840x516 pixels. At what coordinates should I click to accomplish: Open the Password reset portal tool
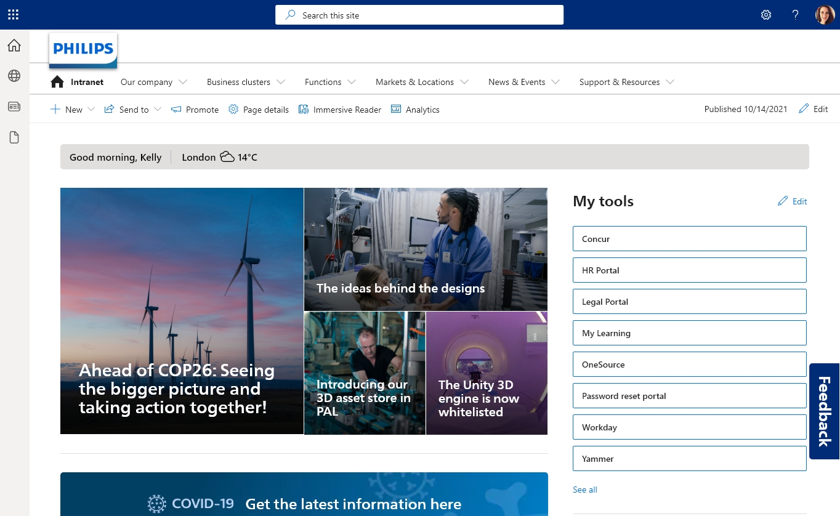coord(690,395)
